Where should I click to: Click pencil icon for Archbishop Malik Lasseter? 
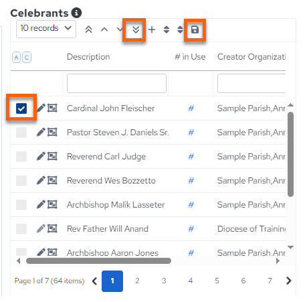pos(41,204)
